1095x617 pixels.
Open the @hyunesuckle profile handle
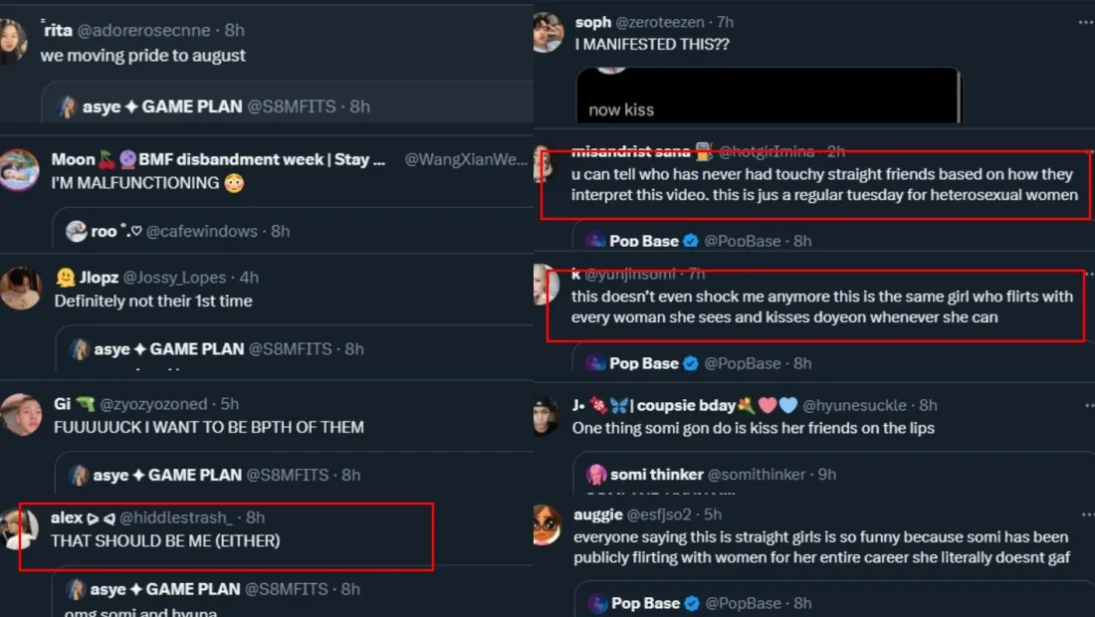click(854, 405)
